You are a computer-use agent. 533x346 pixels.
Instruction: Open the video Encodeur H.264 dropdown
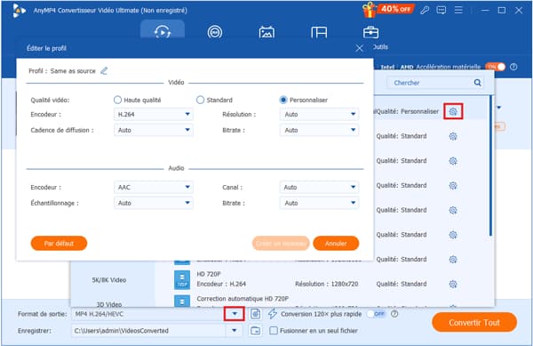(x=154, y=115)
